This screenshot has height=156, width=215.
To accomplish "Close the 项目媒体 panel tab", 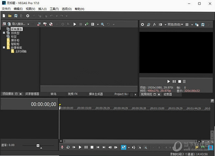I will (20, 94).
